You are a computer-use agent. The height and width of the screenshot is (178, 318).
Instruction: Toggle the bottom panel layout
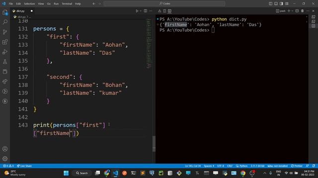[276, 3]
